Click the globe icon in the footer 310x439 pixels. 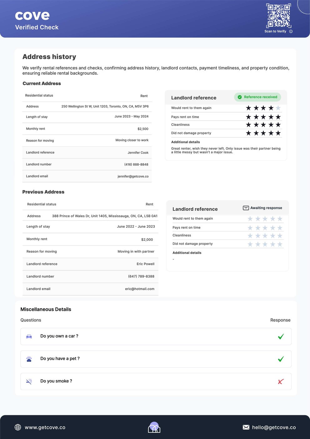click(18, 427)
